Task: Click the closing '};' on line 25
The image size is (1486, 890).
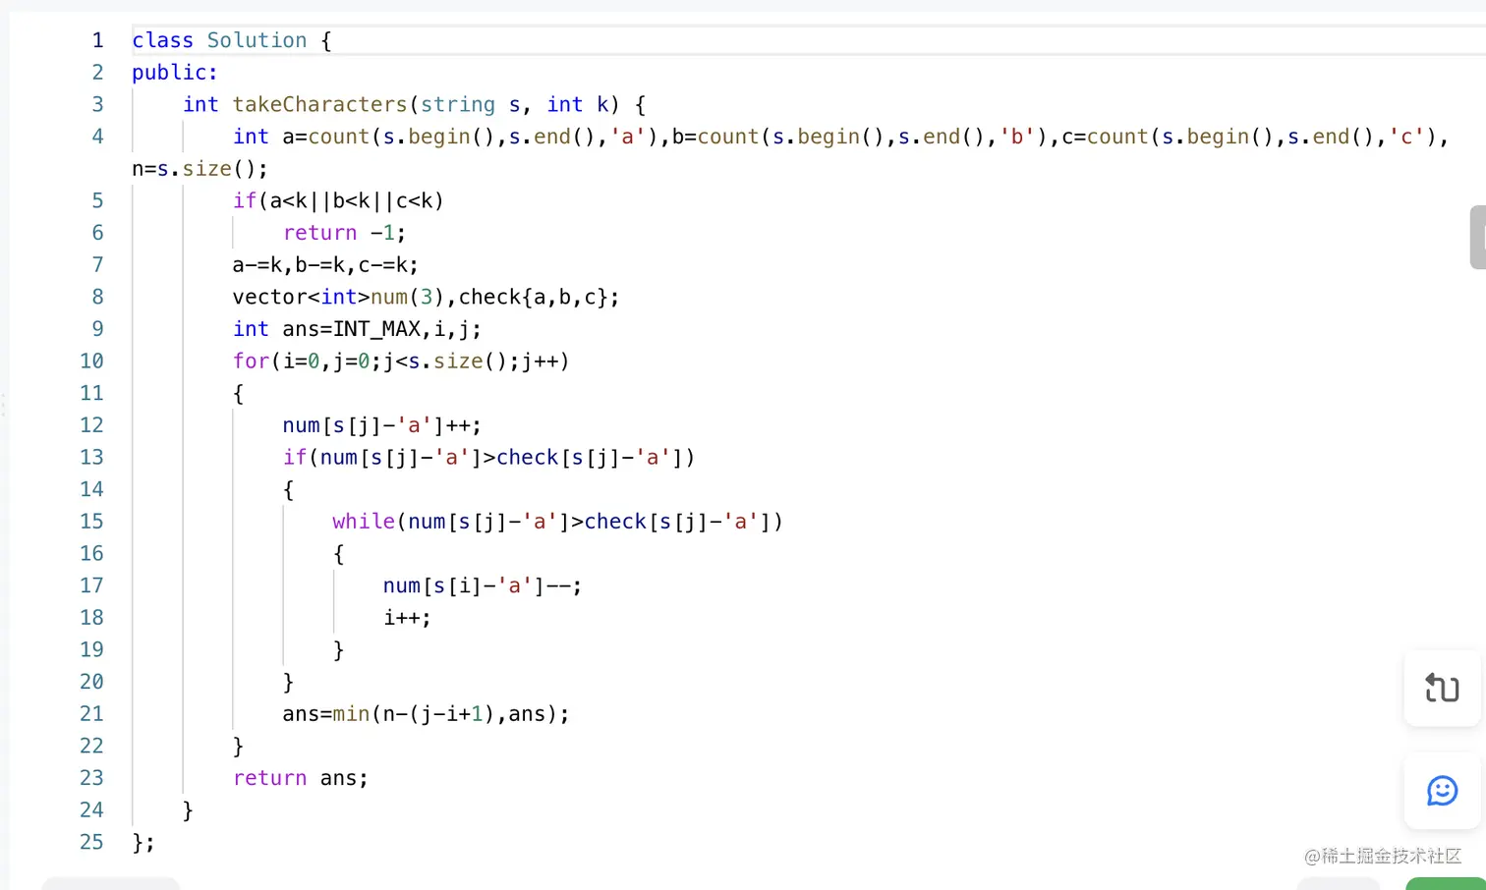Action: (143, 842)
